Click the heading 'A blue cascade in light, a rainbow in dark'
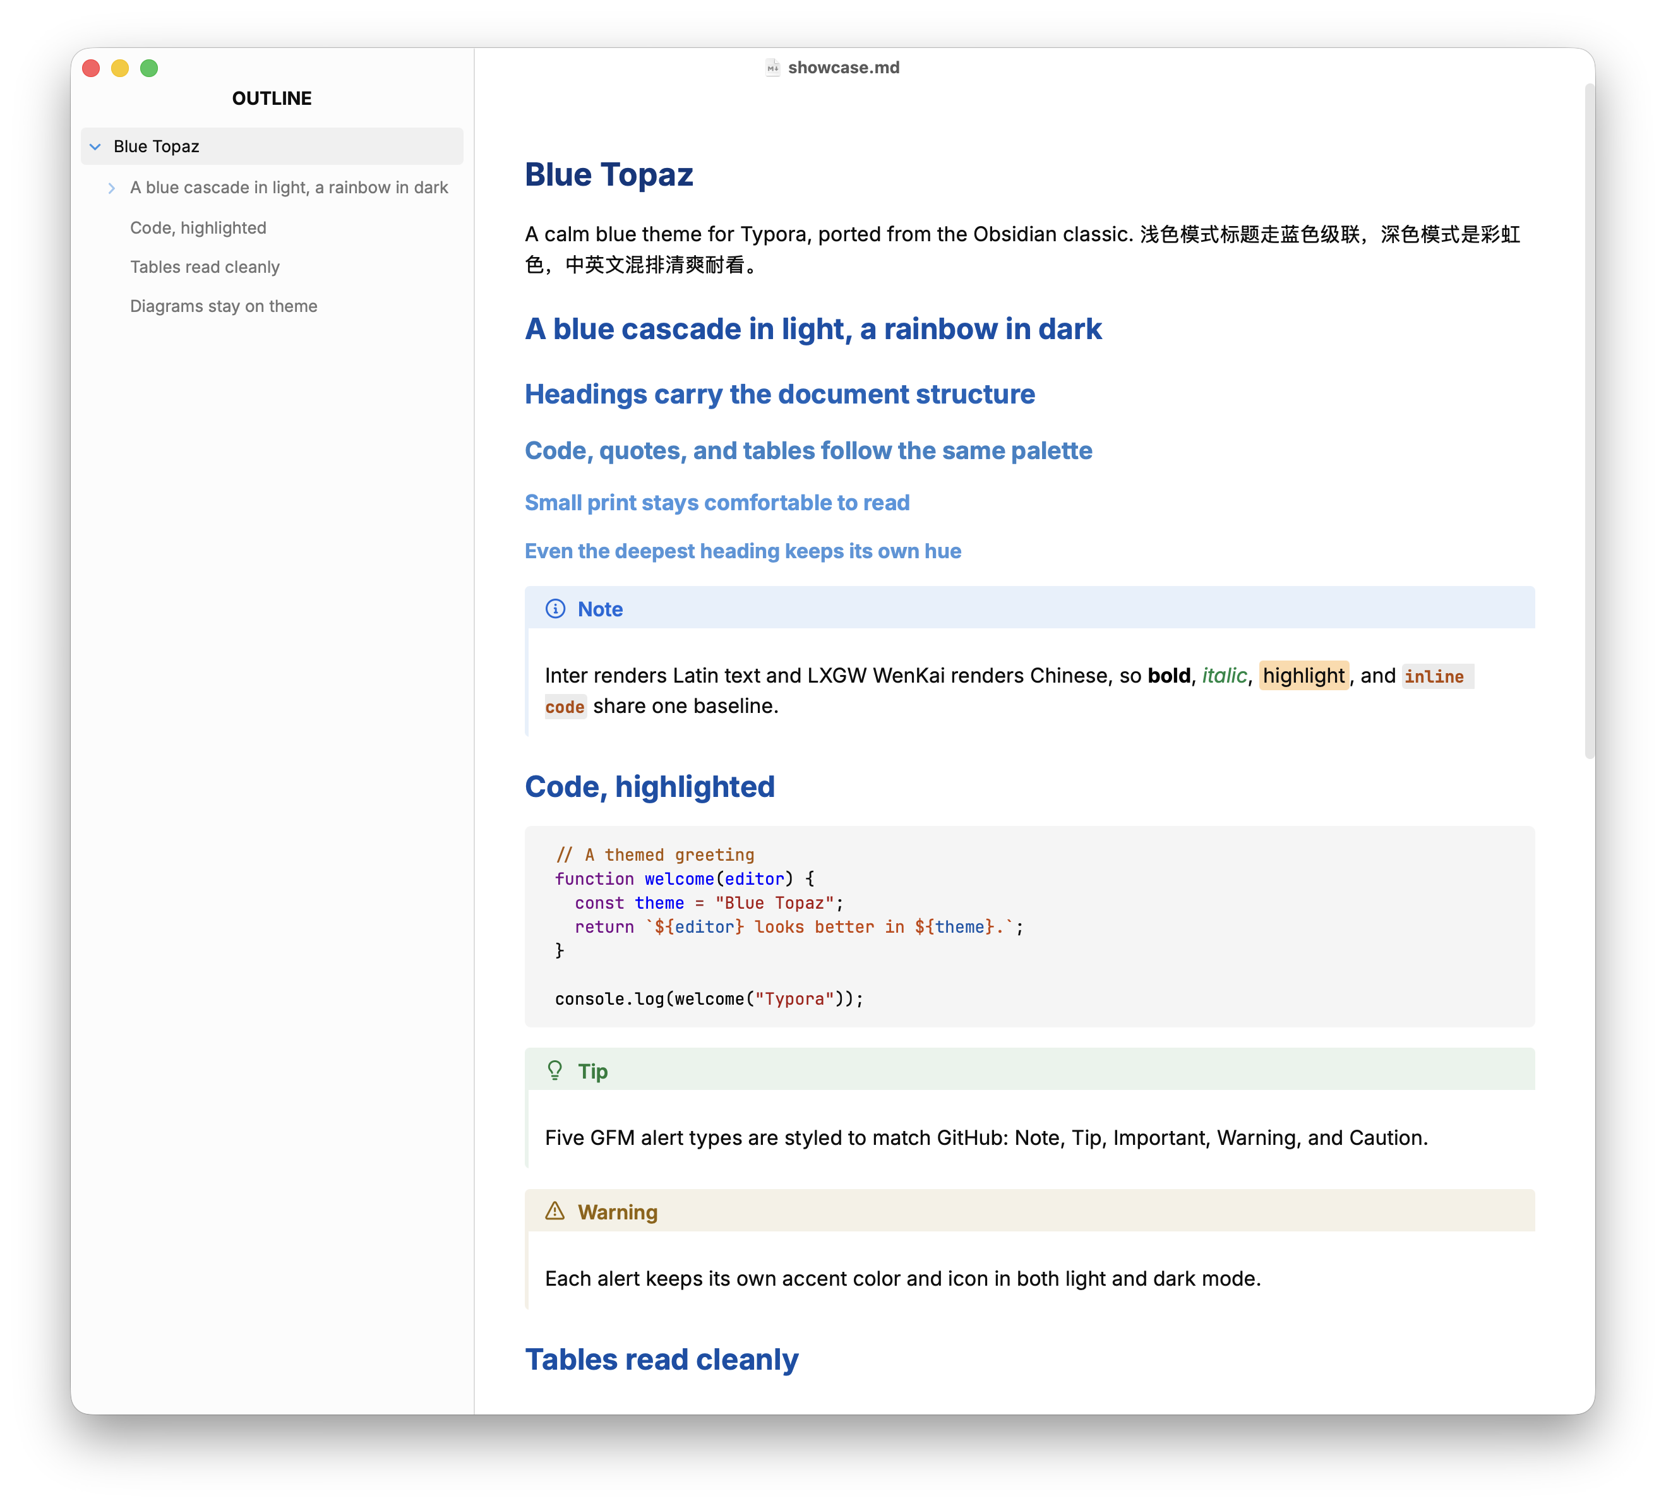The width and height of the screenshot is (1666, 1508). 813,329
